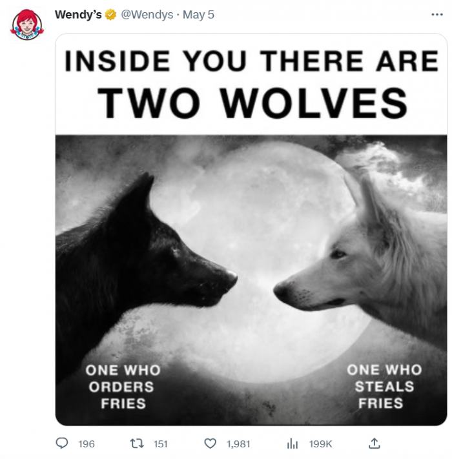Retweet using the arrows icon
The width and height of the screenshot is (452, 459).
[x=137, y=444]
